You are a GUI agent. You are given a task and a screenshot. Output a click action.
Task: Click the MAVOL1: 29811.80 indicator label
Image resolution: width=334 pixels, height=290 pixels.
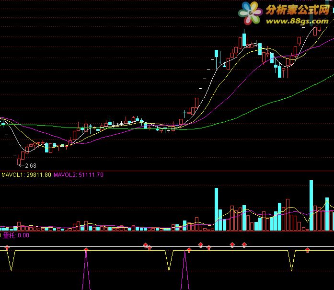(26, 175)
